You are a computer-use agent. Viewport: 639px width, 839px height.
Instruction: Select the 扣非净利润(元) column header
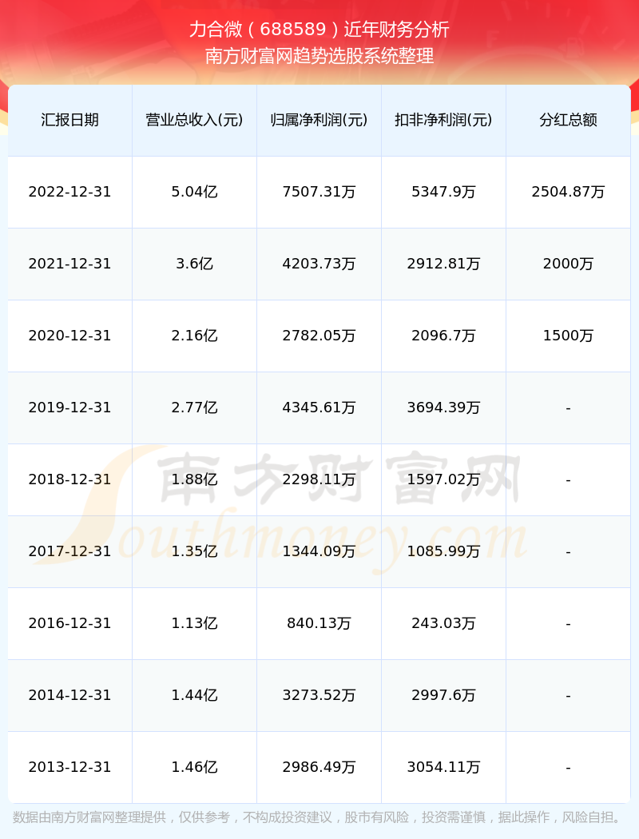[x=444, y=120]
